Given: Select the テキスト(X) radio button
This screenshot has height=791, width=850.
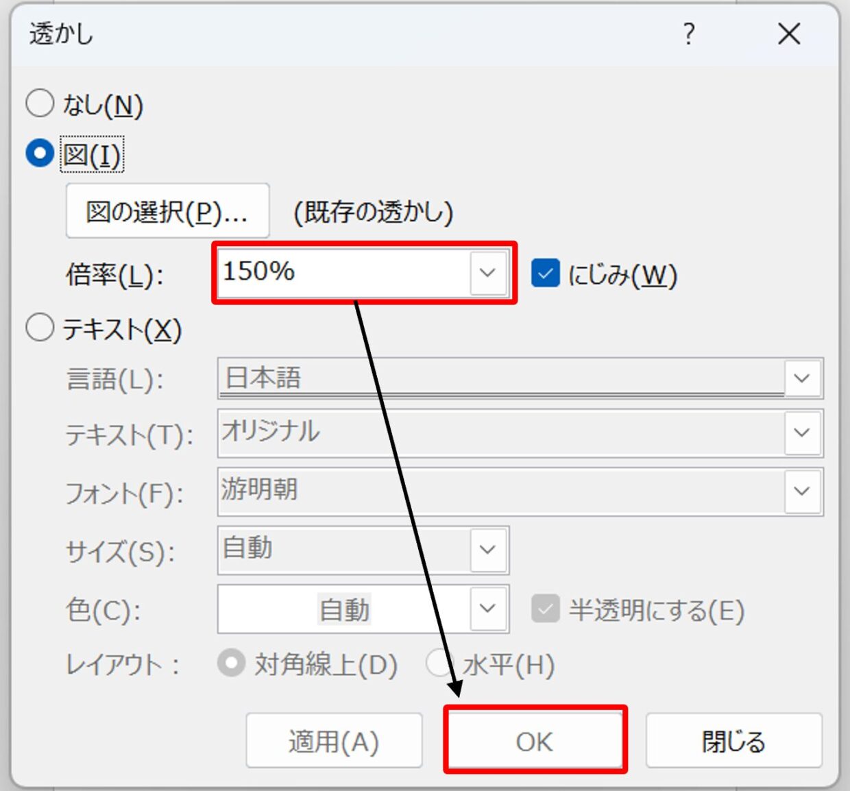Looking at the screenshot, I should point(40,328).
